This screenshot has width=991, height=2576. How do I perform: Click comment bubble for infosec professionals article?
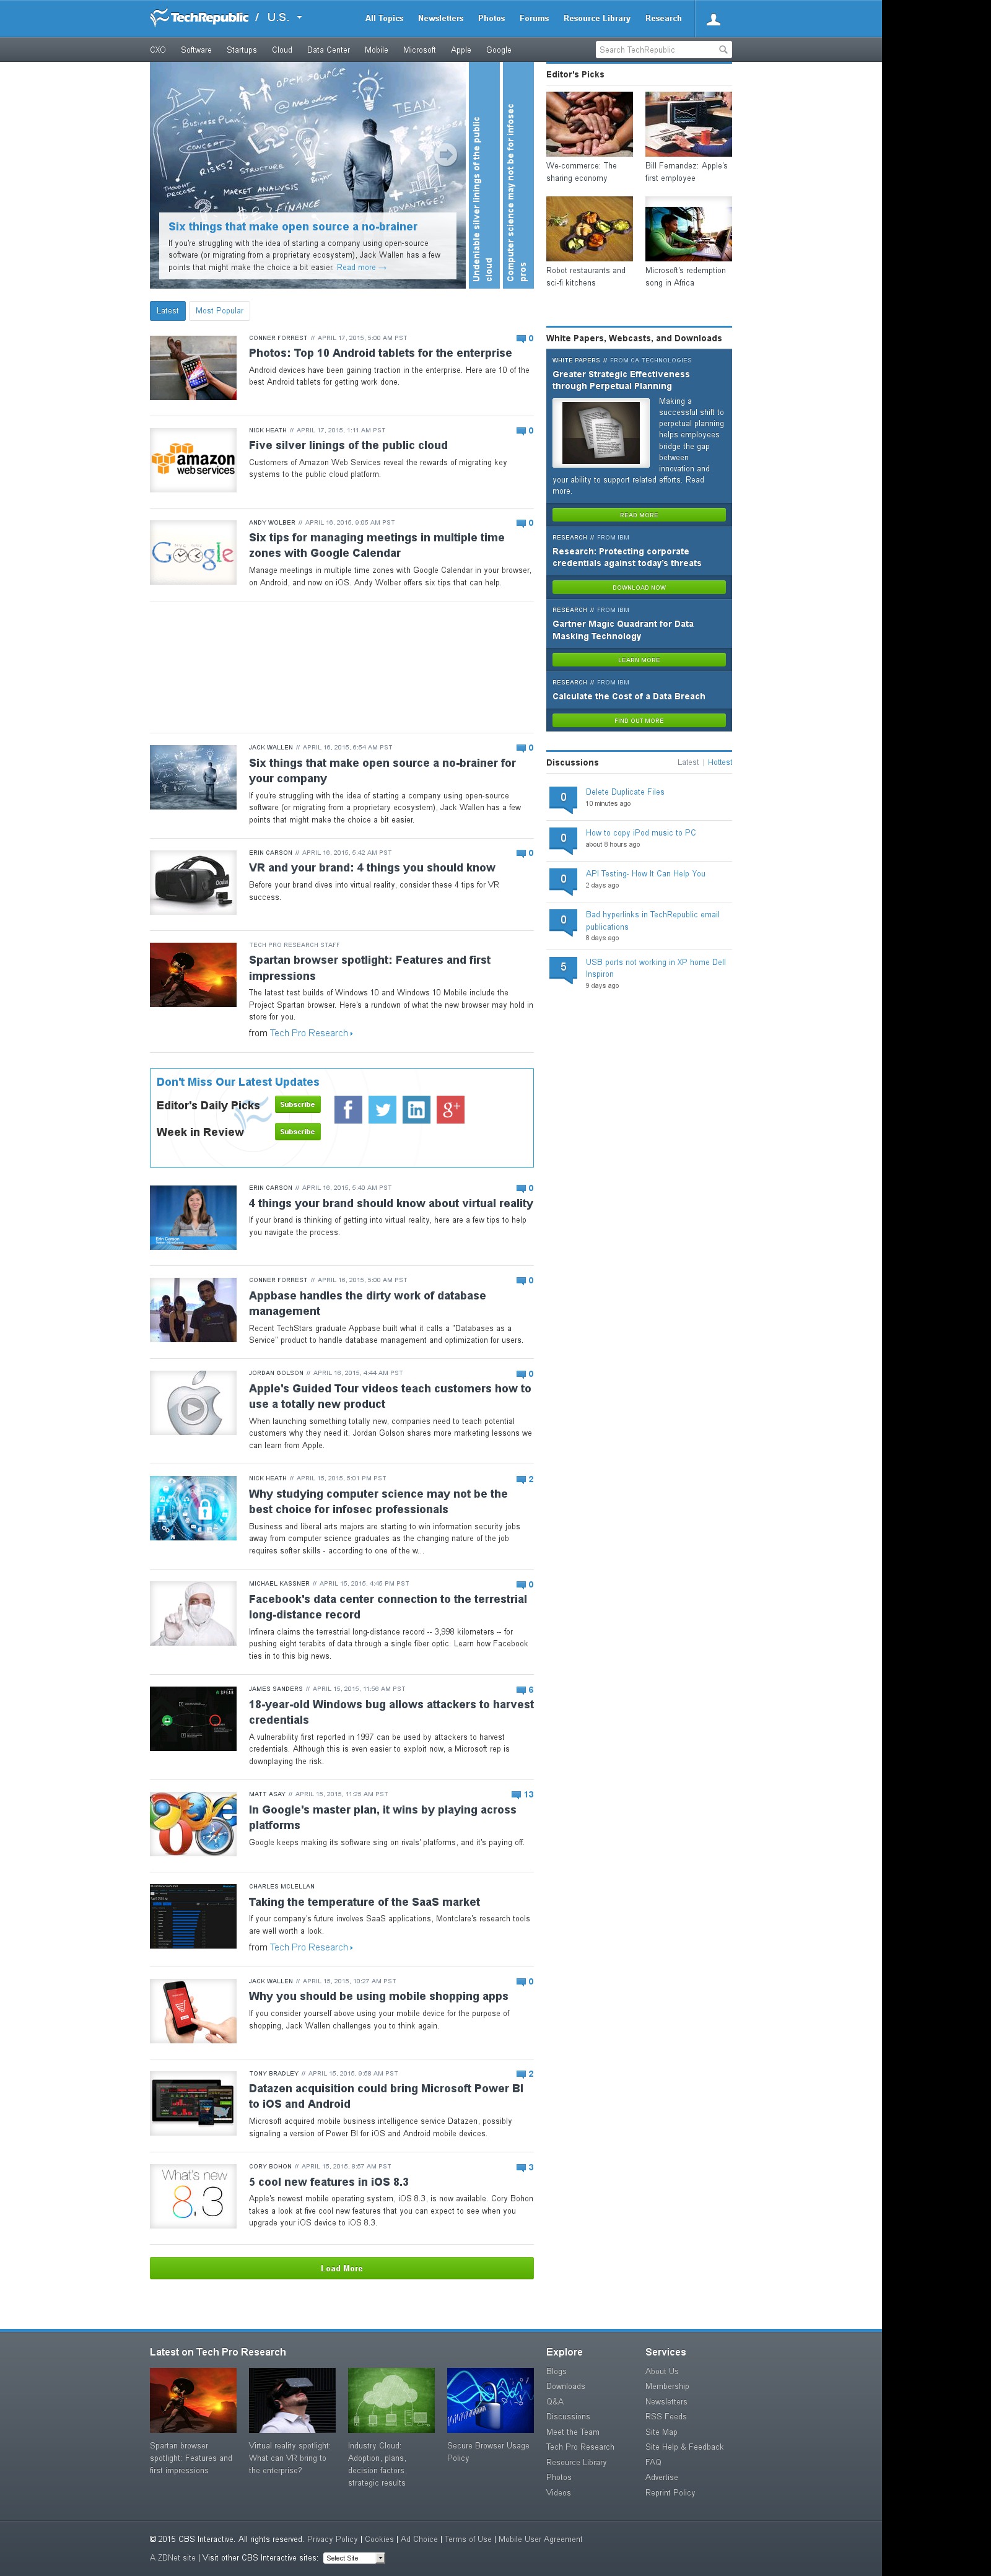click(x=525, y=1479)
